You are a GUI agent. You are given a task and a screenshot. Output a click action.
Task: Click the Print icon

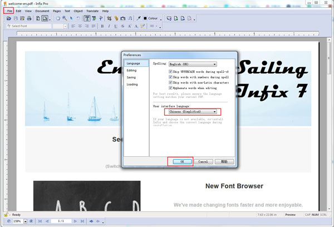tap(29, 18)
